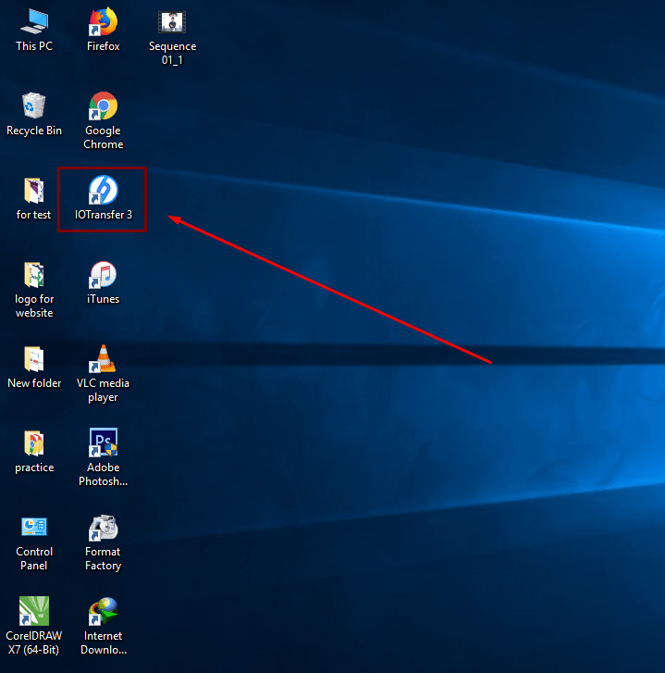Click the 'Google Chrome' text label
The width and height of the screenshot is (665, 673).
[x=103, y=137]
